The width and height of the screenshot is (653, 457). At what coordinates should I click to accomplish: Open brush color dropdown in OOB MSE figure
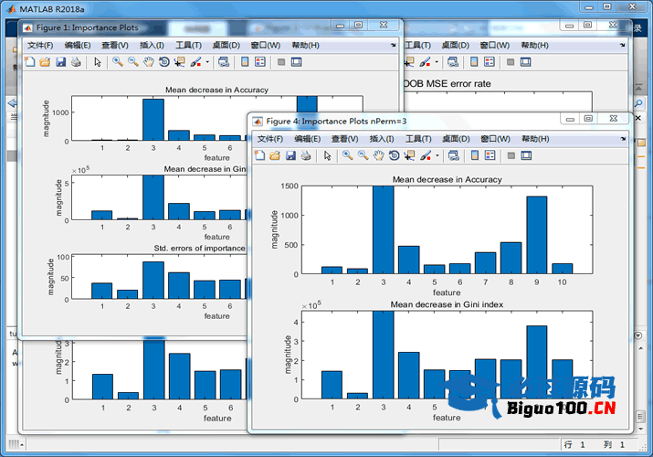point(437,62)
